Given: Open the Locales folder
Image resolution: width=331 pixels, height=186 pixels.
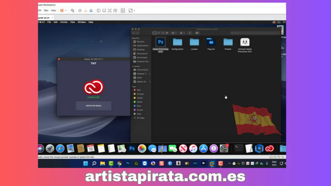Looking at the screenshot, I should [194, 42].
